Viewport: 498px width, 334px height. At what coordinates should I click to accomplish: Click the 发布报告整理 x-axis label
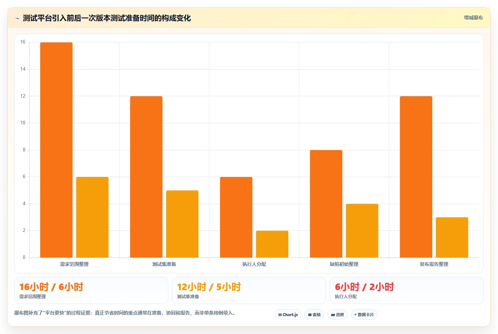(434, 264)
